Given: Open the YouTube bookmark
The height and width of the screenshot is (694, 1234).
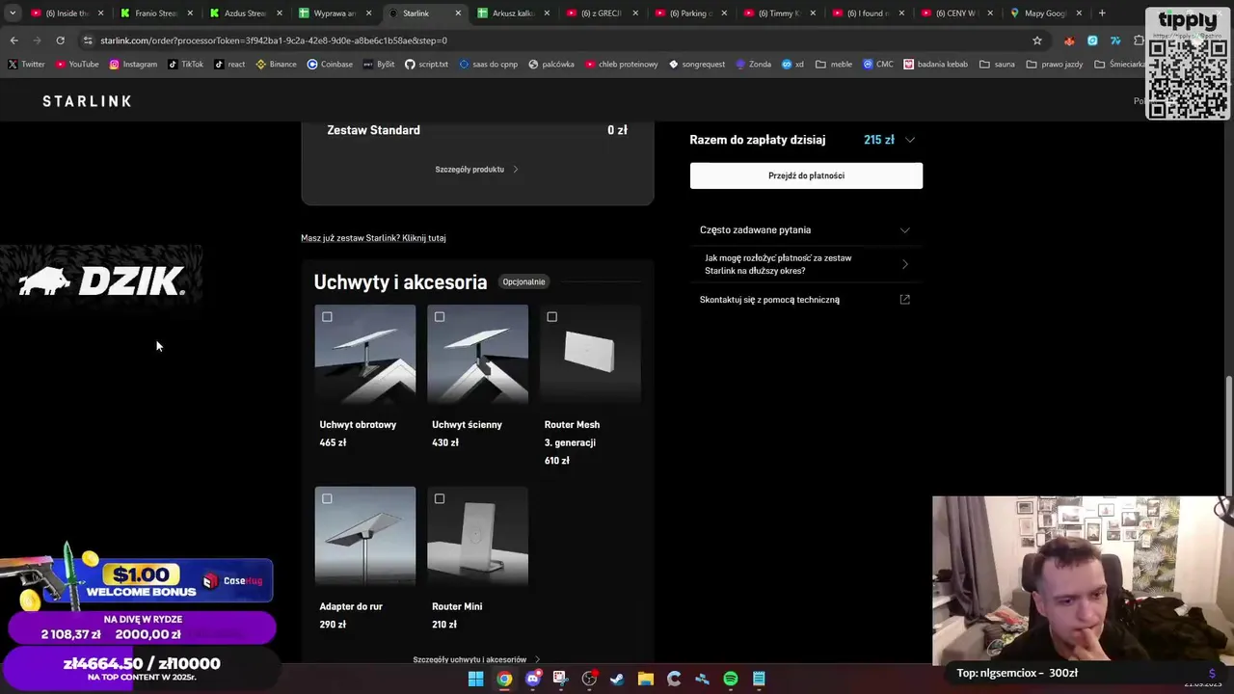Looking at the screenshot, I should coord(77,65).
